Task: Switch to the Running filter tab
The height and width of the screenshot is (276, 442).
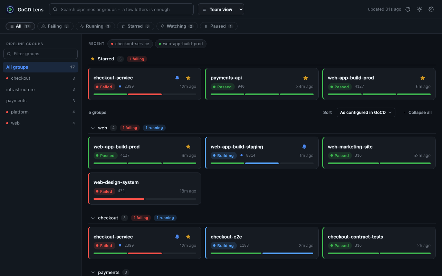Action: pos(95,26)
